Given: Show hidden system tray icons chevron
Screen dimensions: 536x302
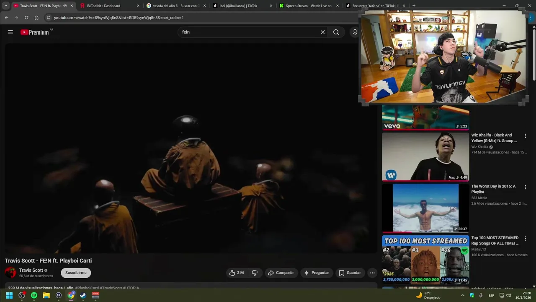Looking at the screenshot, I should [x=463, y=295].
